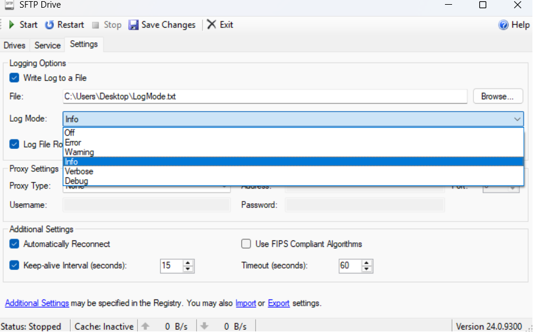Collapse the Log Mode dropdown arrow
533x332 pixels.
coord(517,119)
